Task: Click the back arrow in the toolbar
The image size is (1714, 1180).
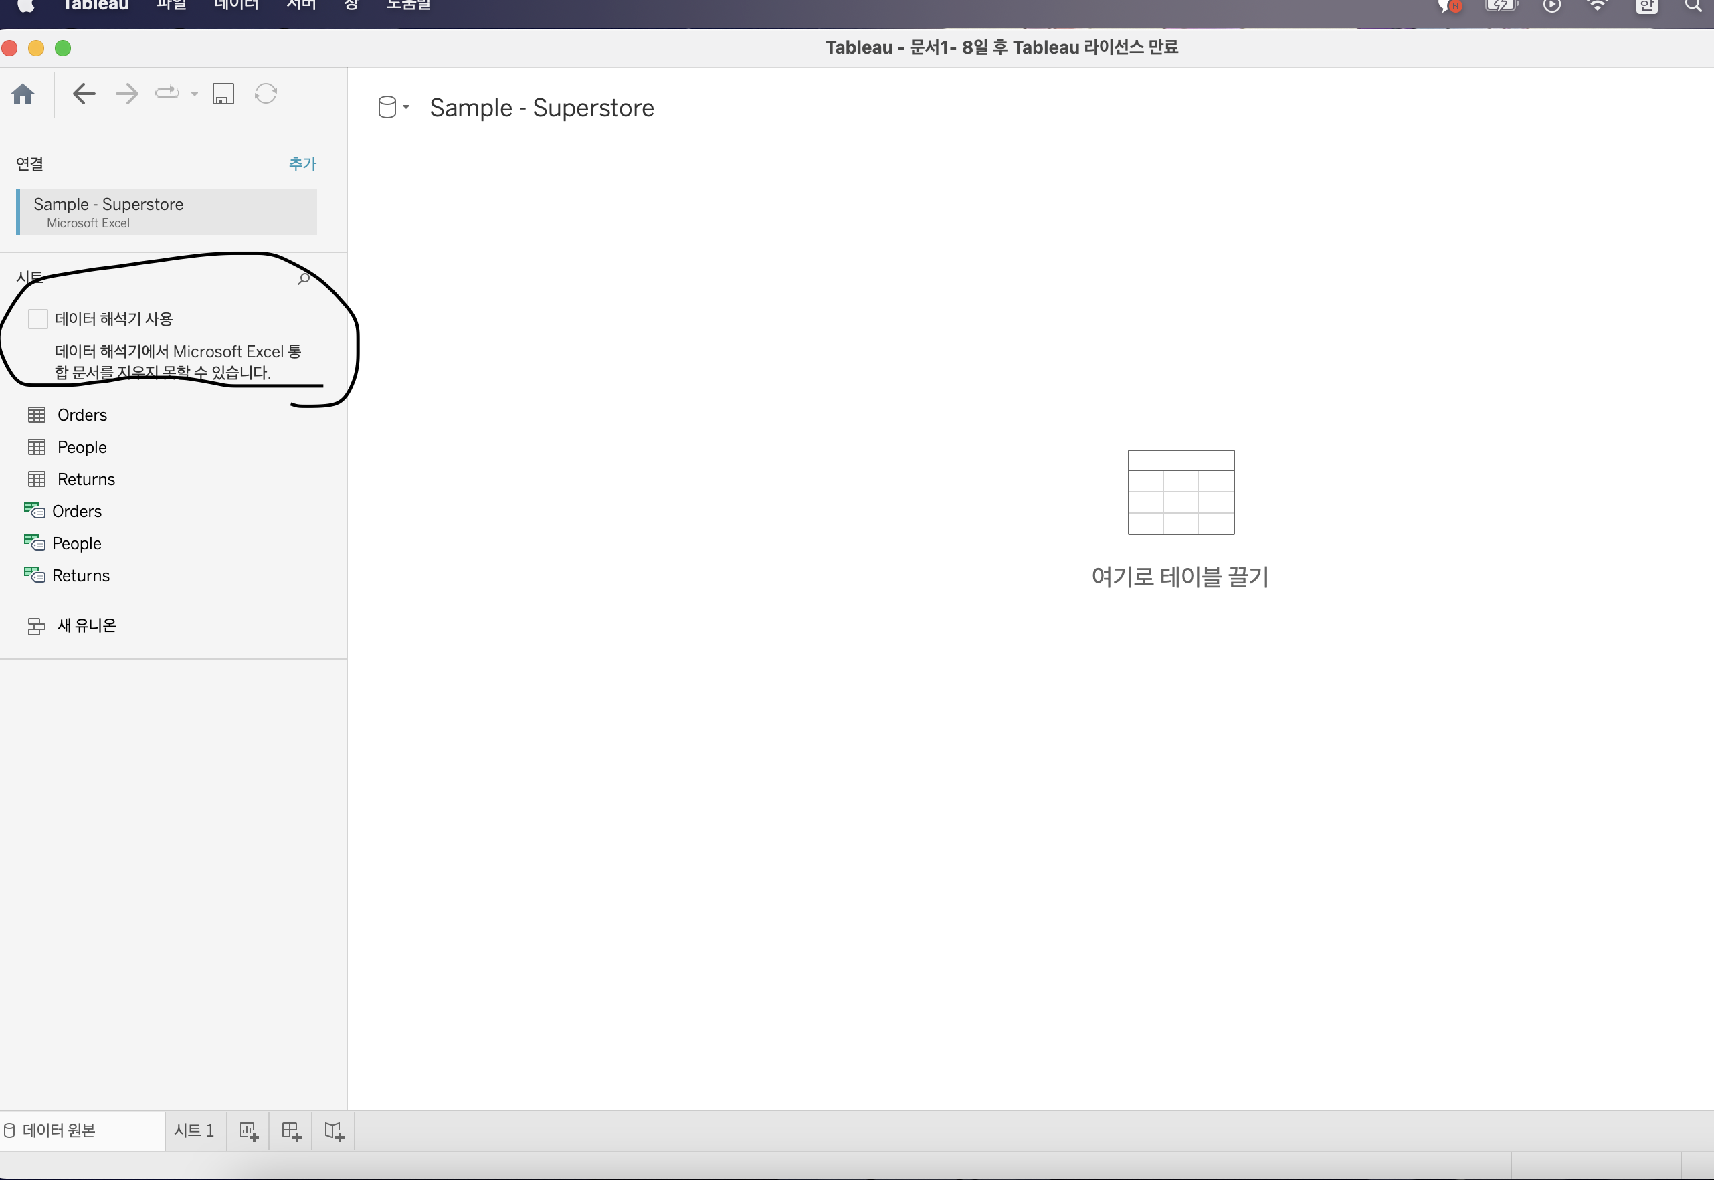Action: click(84, 94)
